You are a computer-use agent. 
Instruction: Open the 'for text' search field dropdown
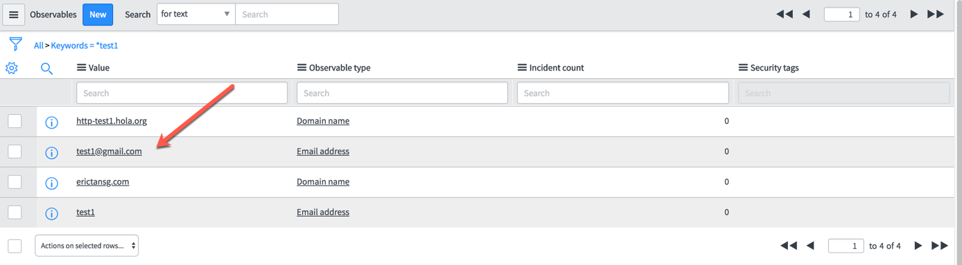pyautogui.click(x=196, y=14)
